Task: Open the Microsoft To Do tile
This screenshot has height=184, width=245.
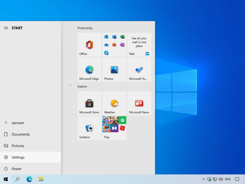Action: 139,70
